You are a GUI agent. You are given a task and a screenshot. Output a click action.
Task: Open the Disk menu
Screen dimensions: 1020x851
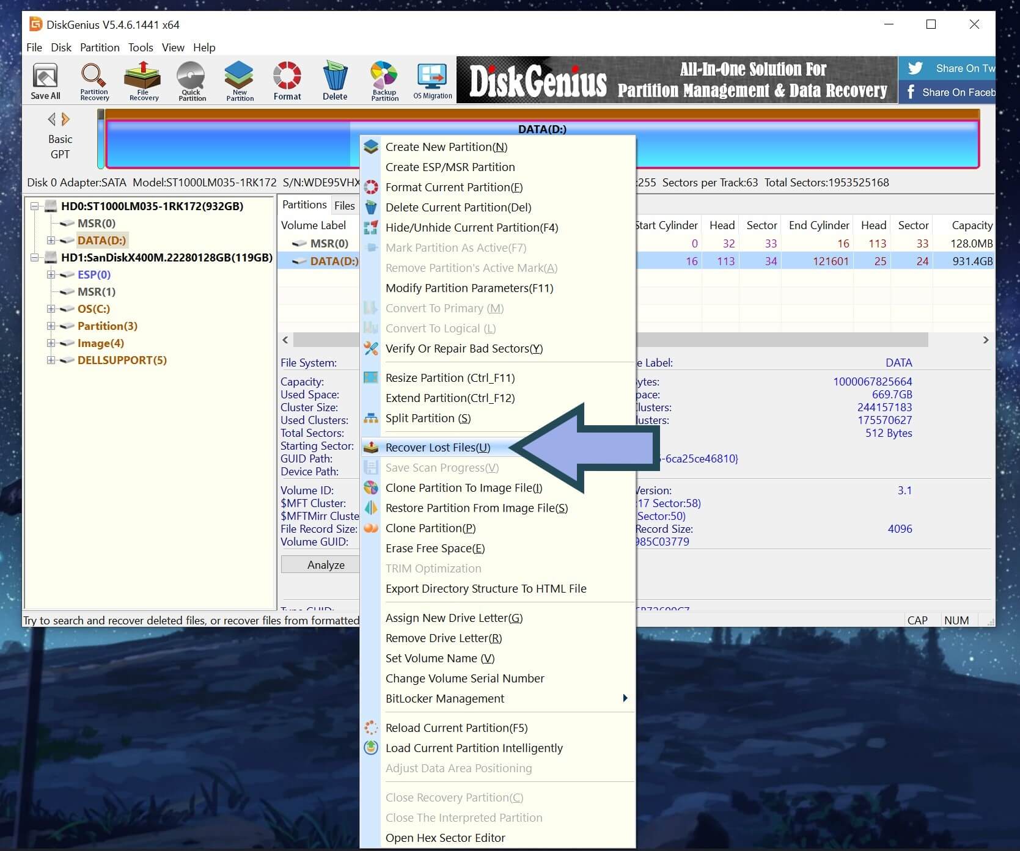(x=61, y=47)
